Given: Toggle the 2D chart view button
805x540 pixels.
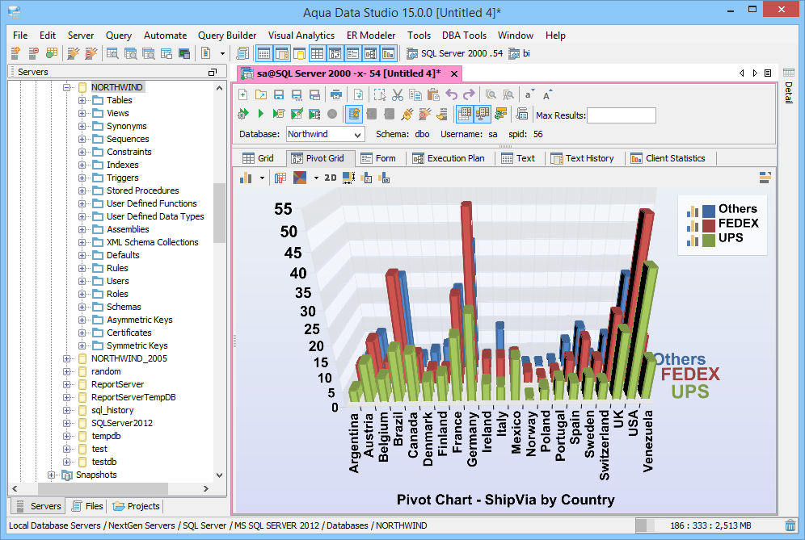Looking at the screenshot, I should [x=331, y=178].
